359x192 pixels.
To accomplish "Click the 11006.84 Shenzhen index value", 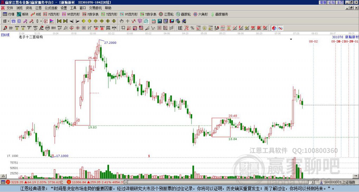I will pos(79,182).
